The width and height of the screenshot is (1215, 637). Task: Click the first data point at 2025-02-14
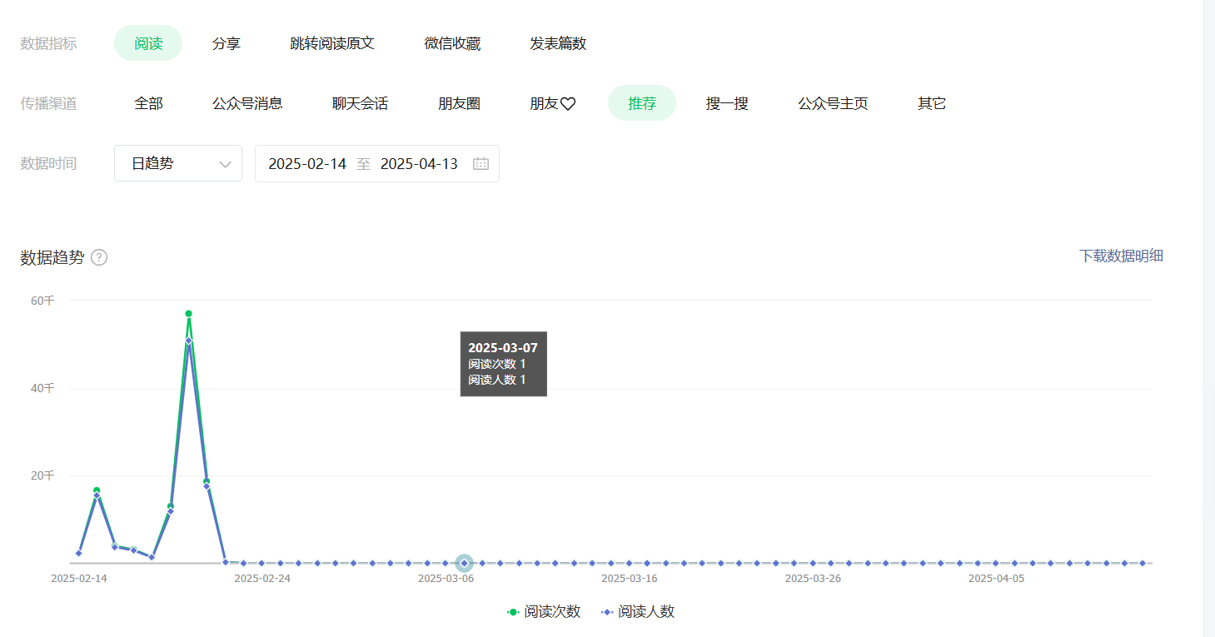coord(78,553)
